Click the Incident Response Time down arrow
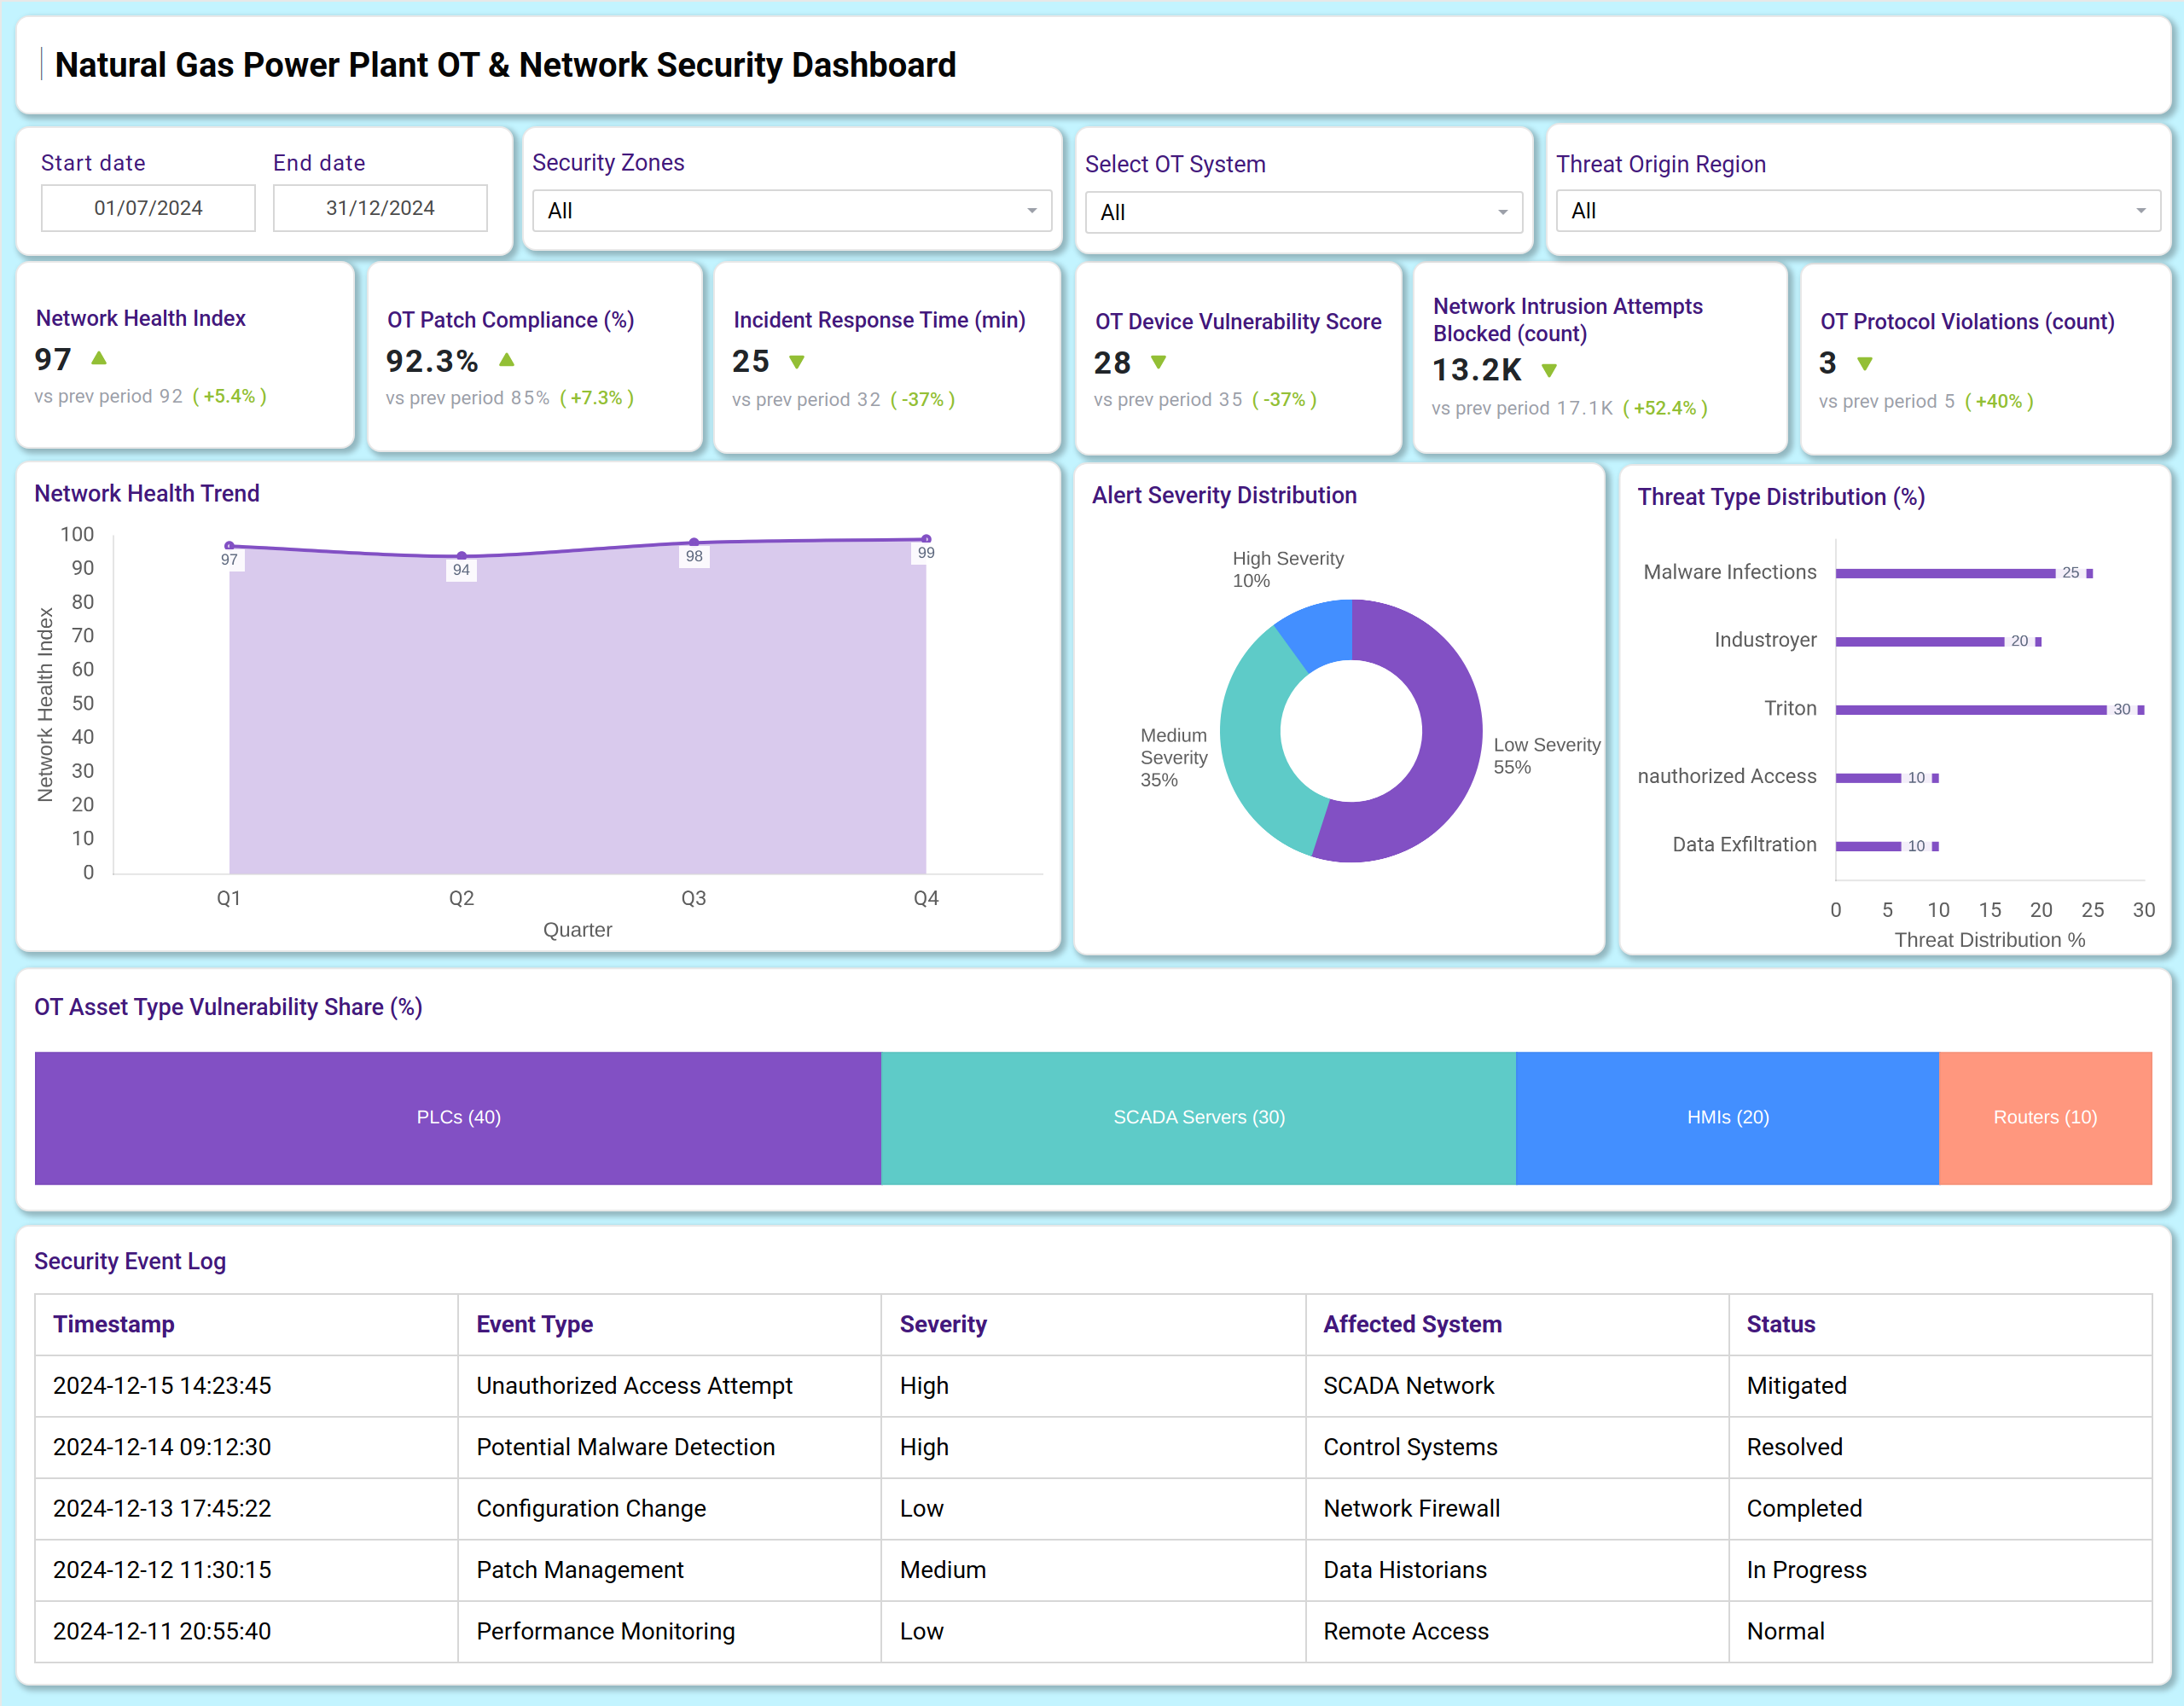 pyautogui.click(x=797, y=362)
